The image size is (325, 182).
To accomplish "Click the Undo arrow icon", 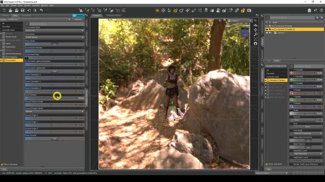I will [41, 10].
